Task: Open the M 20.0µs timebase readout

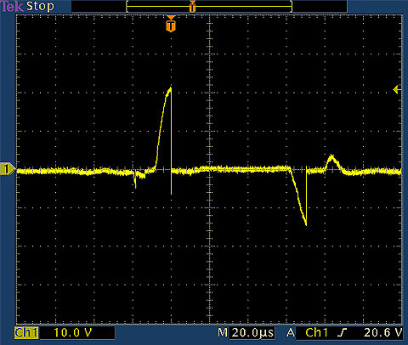Action: (246, 332)
